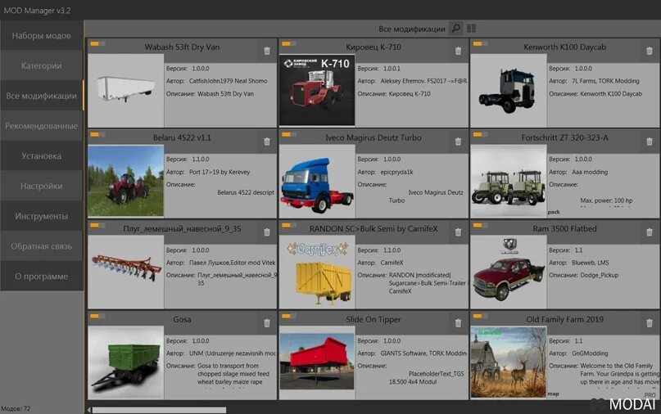Click the yellow Carnifex trailer image
This screenshot has height=414, width=661.
(x=317, y=272)
